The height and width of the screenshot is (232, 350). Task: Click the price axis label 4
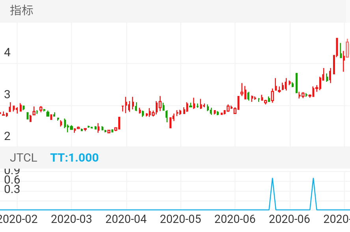(7, 52)
